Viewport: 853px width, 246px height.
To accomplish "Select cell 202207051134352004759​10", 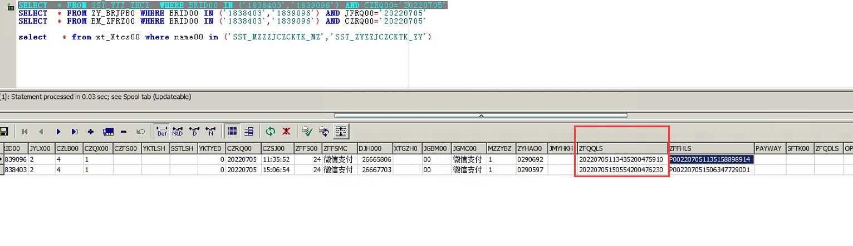I will tap(622, 159).
